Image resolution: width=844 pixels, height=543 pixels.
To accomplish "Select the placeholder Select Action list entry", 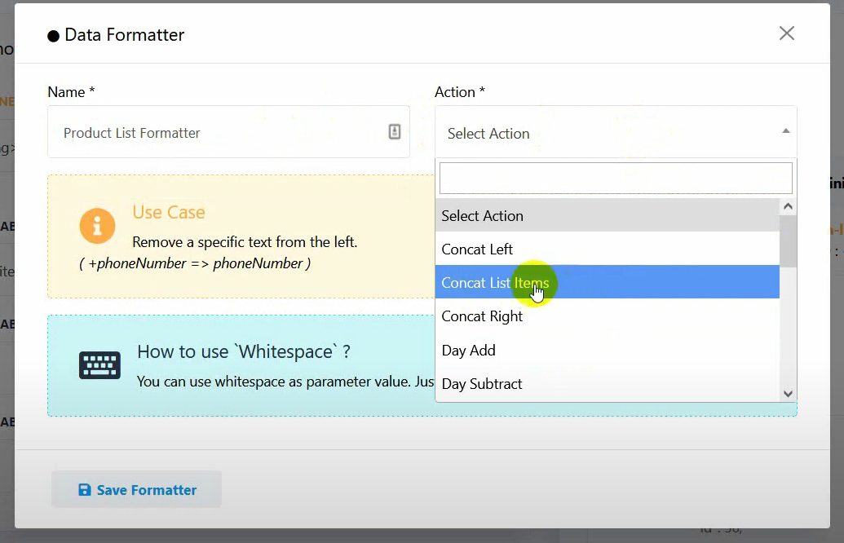I will [x=482, y=216].
